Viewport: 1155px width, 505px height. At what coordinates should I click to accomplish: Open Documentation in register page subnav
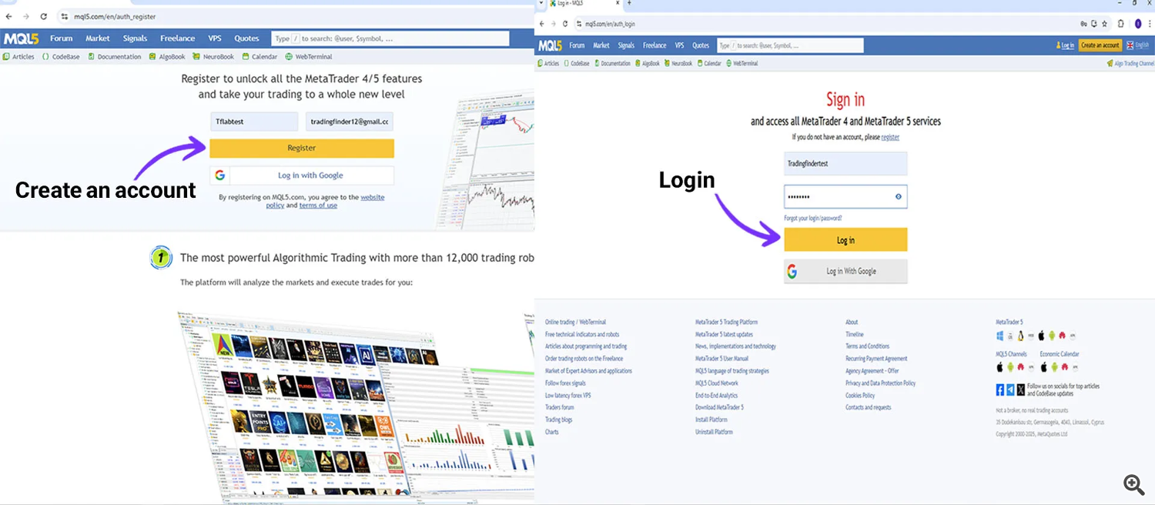coord(115,56)
